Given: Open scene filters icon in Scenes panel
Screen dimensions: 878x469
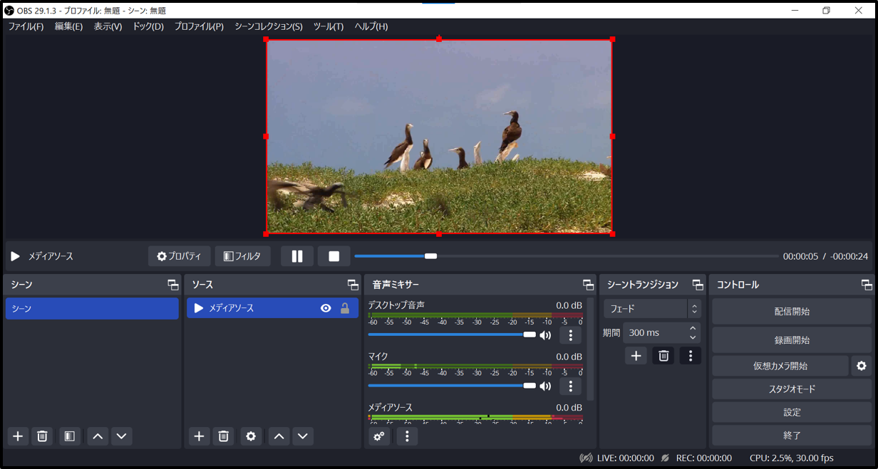Looking at the screenshot, I should coord(69,436).
